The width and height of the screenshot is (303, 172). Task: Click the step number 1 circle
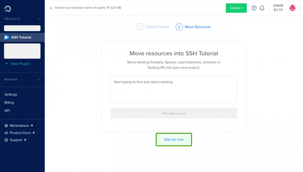[140, 27]
